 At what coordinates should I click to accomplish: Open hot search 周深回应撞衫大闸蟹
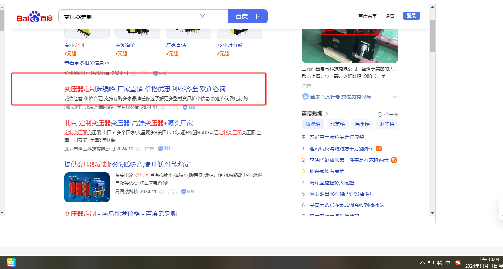[332, 183]
